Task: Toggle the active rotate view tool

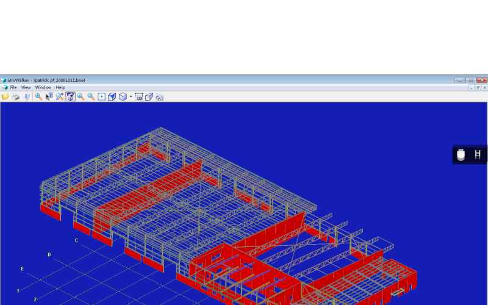Action: pos(70,96)
